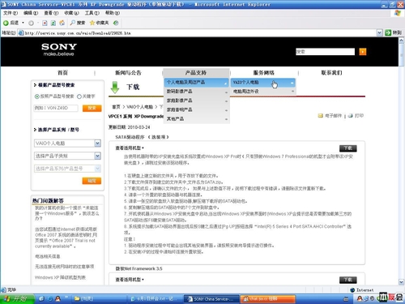Open the 选择产品子类别 combo box
Screen dimensions: 405x304
coord(67,156)
